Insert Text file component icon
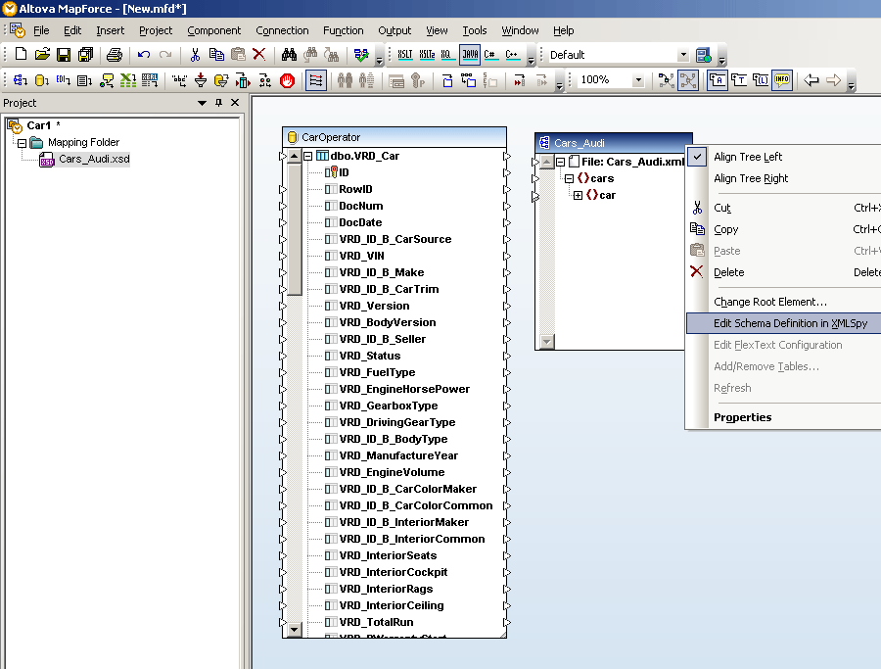Viewport: 881px width, 669px height. click(x=84, y=80)
